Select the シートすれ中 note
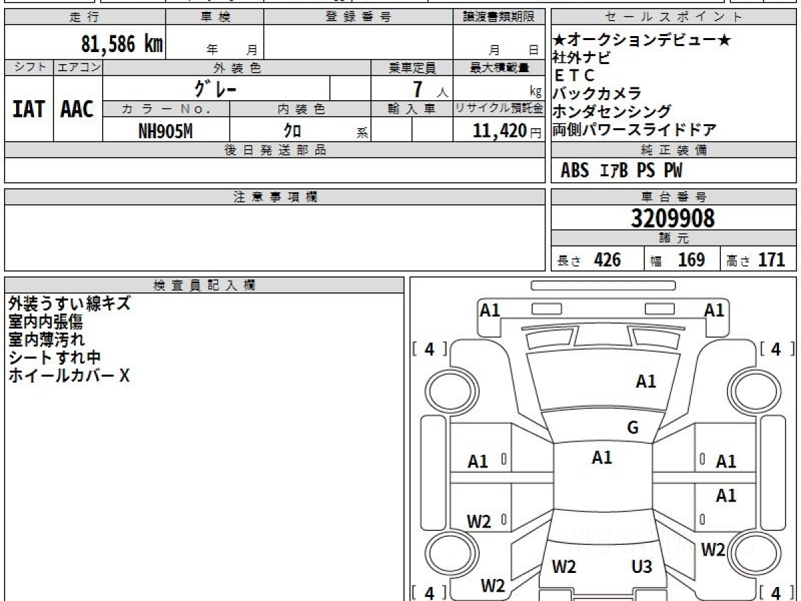This screenshot has height=601, width=801. click(54, 357)
